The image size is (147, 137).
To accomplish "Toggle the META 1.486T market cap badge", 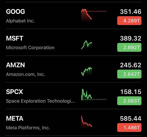I will pyautogui.click(x=129, y=127).
